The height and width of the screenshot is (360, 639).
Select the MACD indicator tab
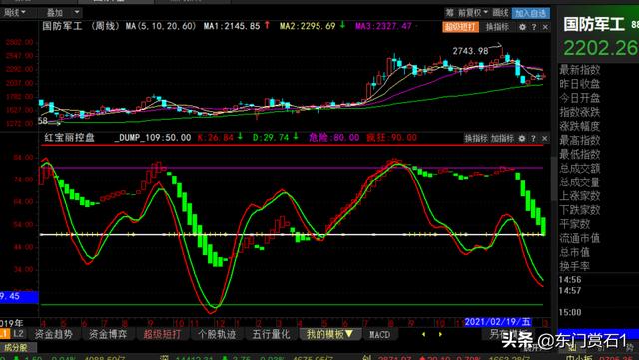pyautogui.click(x=379, y=335)
